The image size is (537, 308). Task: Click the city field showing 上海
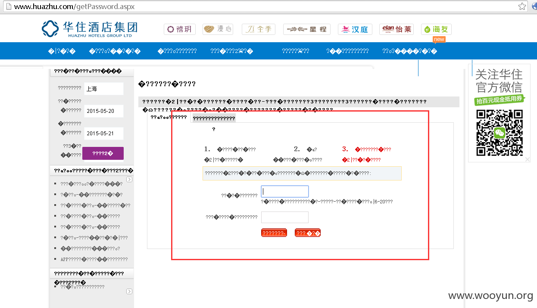104,89
